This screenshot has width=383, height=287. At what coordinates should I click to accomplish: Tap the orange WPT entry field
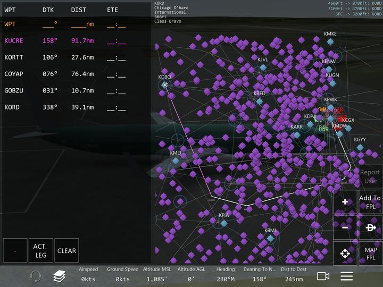[77, 24]
